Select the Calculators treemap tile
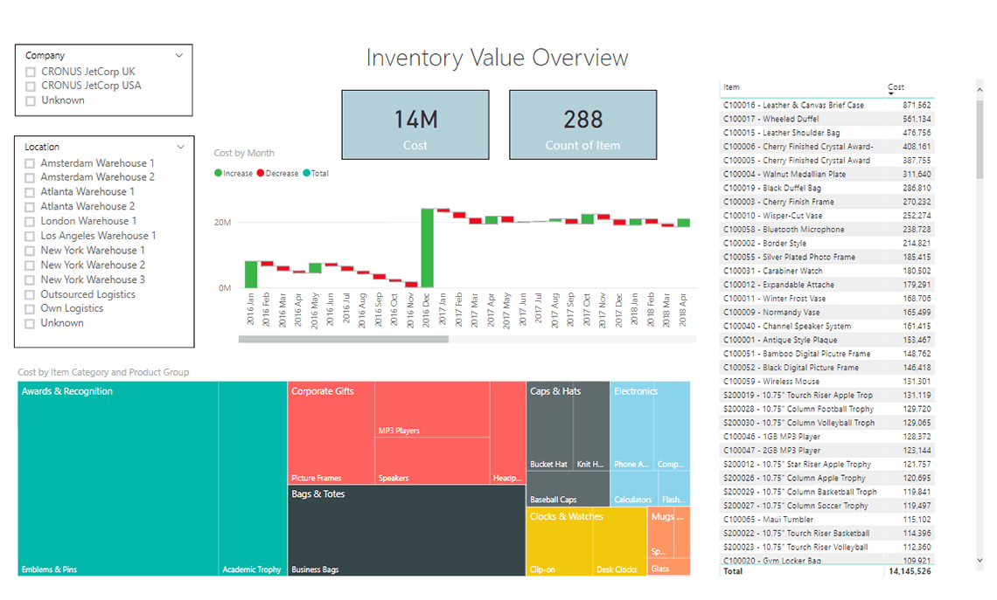This screenshot has height=600, width=997. pos(633,489)
